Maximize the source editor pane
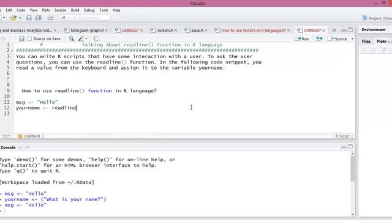The image size is (392, 220). [x=350, y=30]
